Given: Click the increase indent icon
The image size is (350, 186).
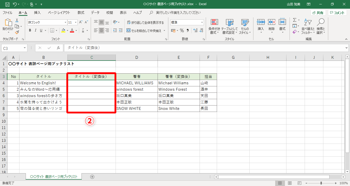Looking at the screenshot, I should (x=120, y=30).
